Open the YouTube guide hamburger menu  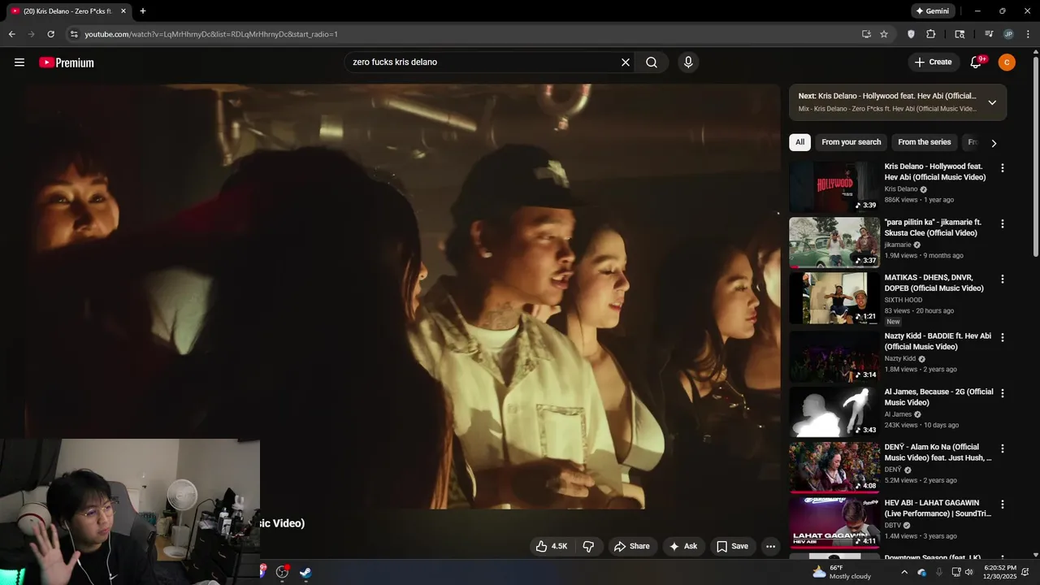tap(19, 63)
